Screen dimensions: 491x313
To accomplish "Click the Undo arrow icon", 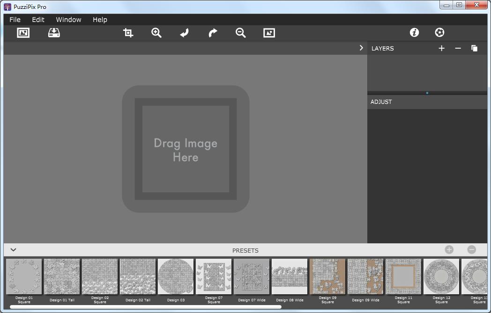I will [185, 33].
